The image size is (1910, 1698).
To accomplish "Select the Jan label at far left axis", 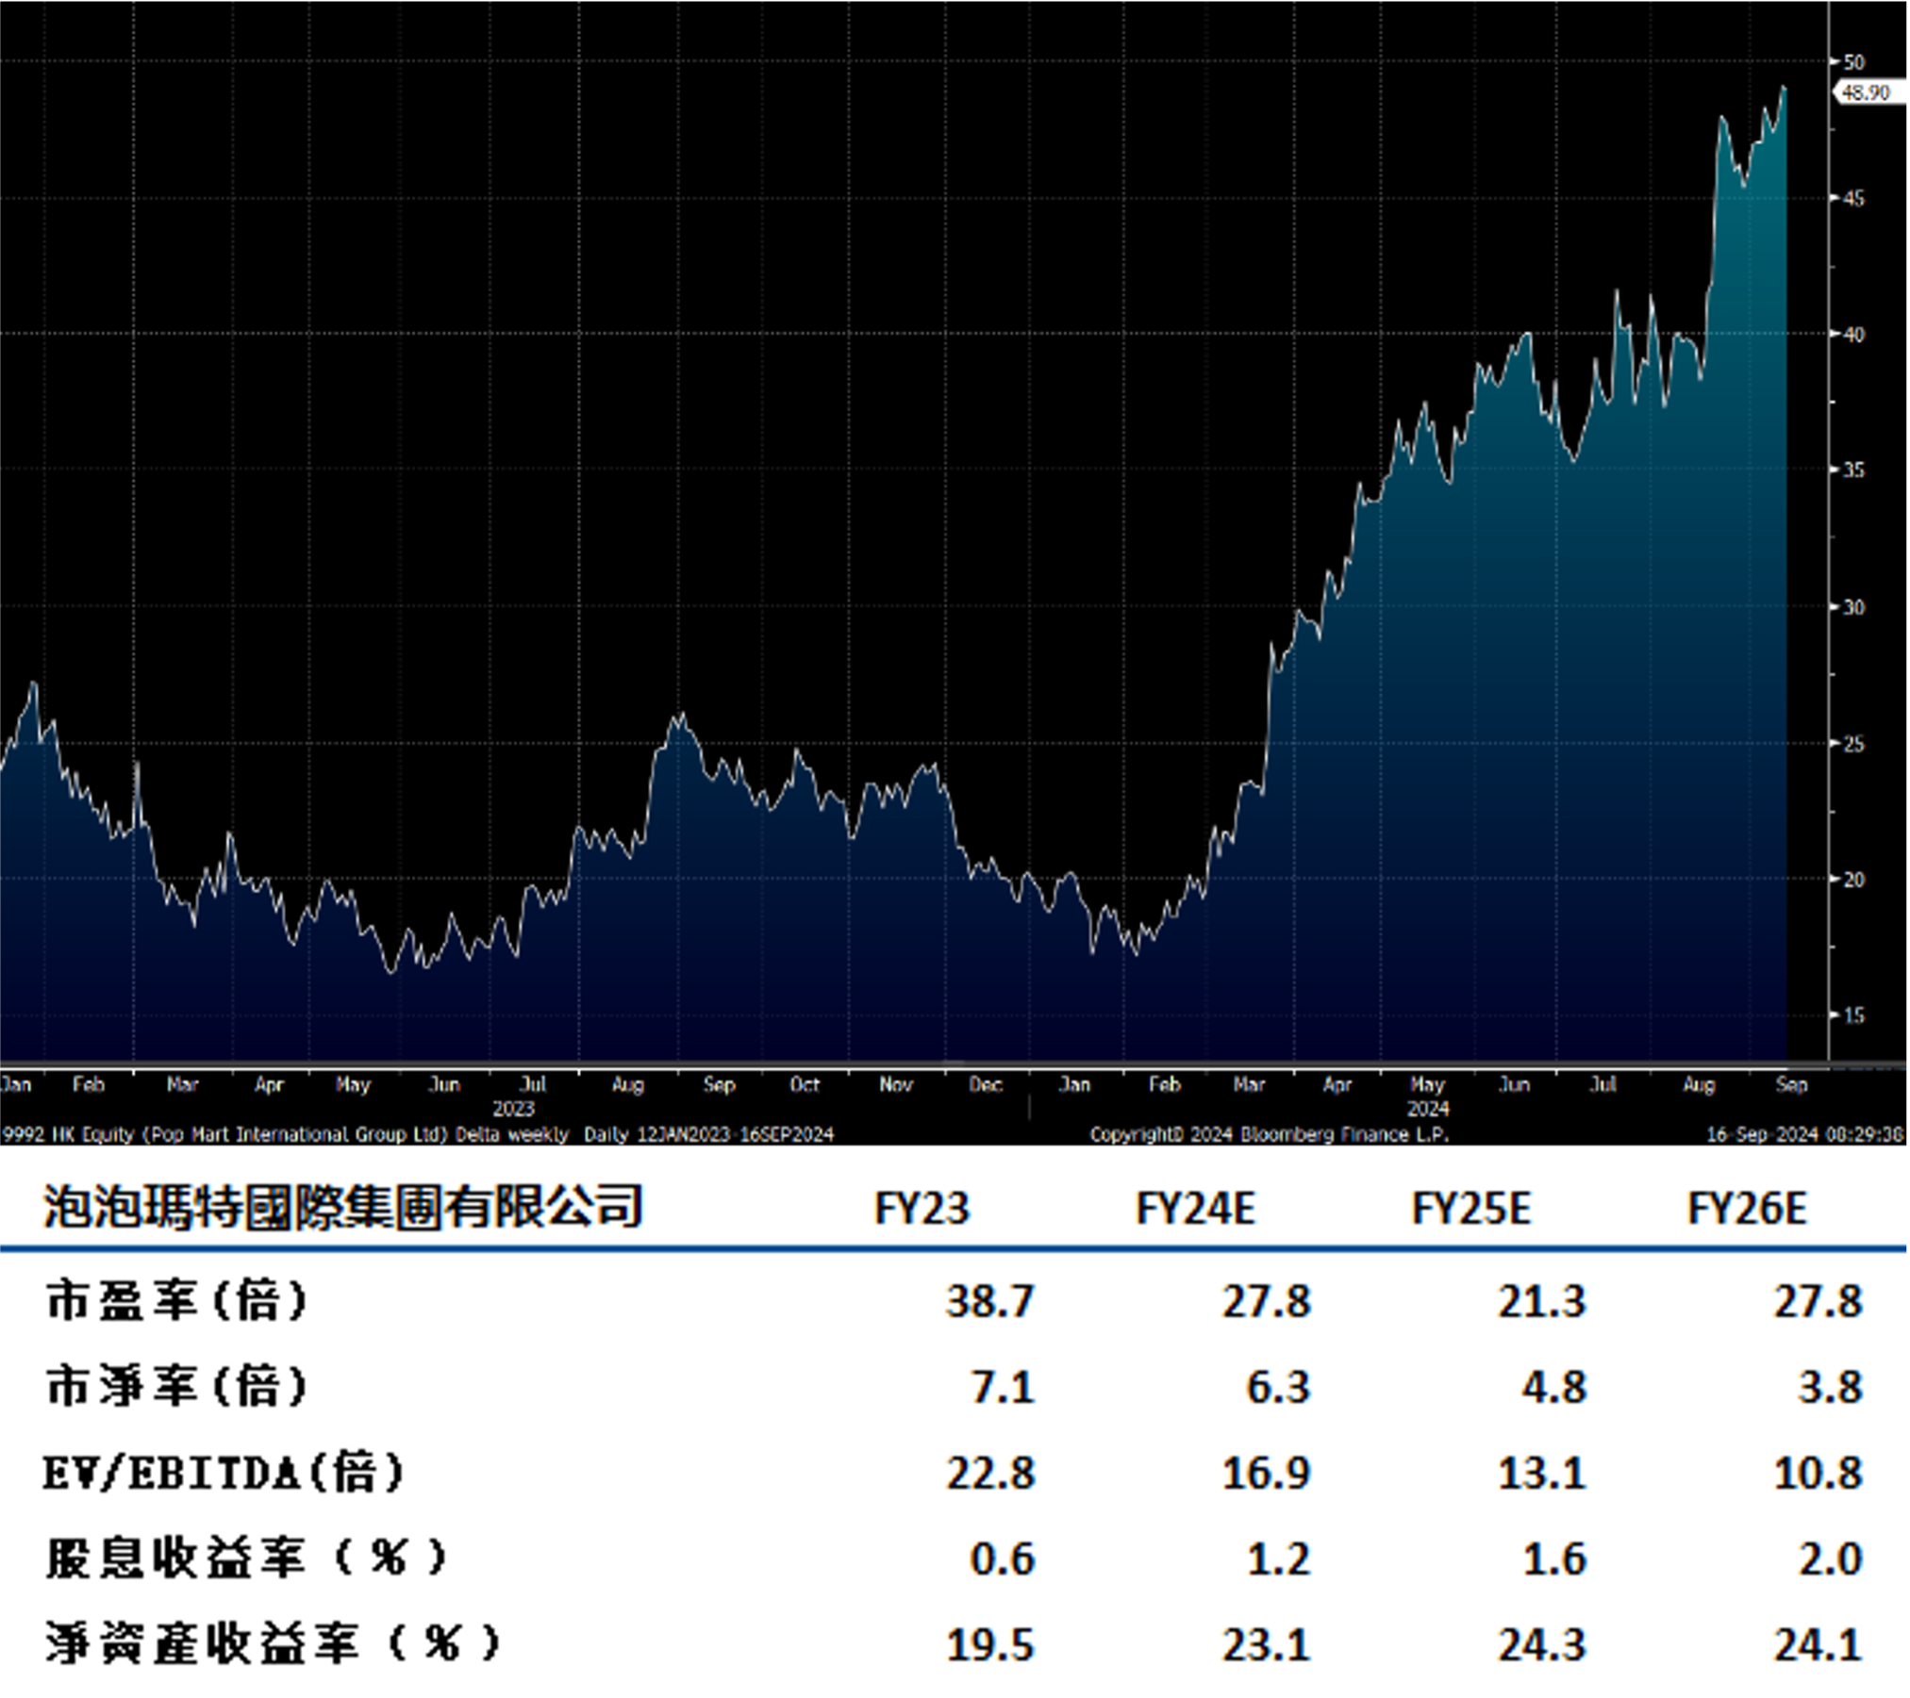I will pyautogui.click(x=15, y=1086).
